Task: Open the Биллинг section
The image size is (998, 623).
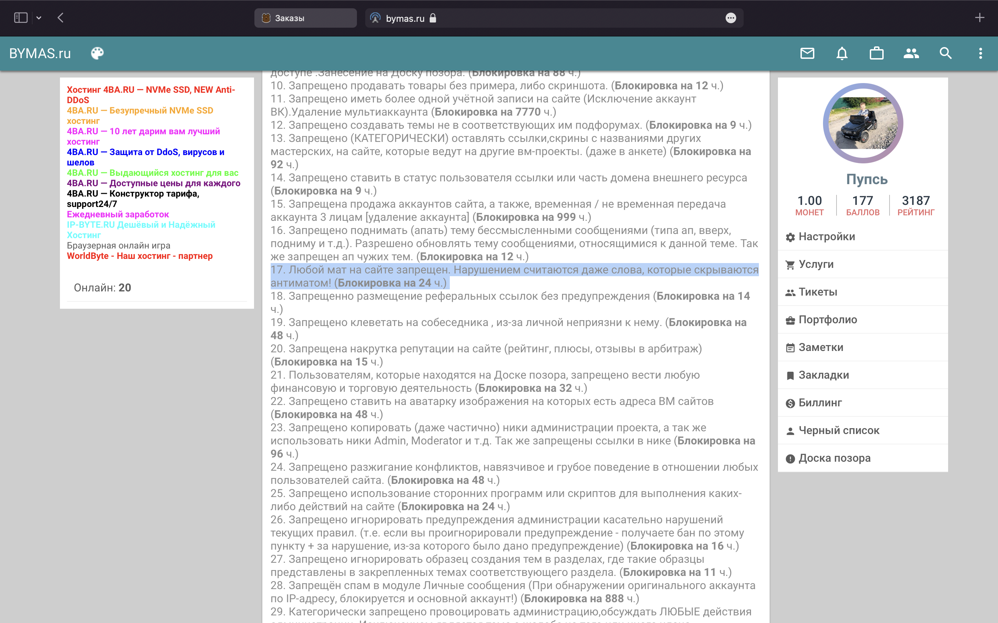Action: (x=820, y=403)
